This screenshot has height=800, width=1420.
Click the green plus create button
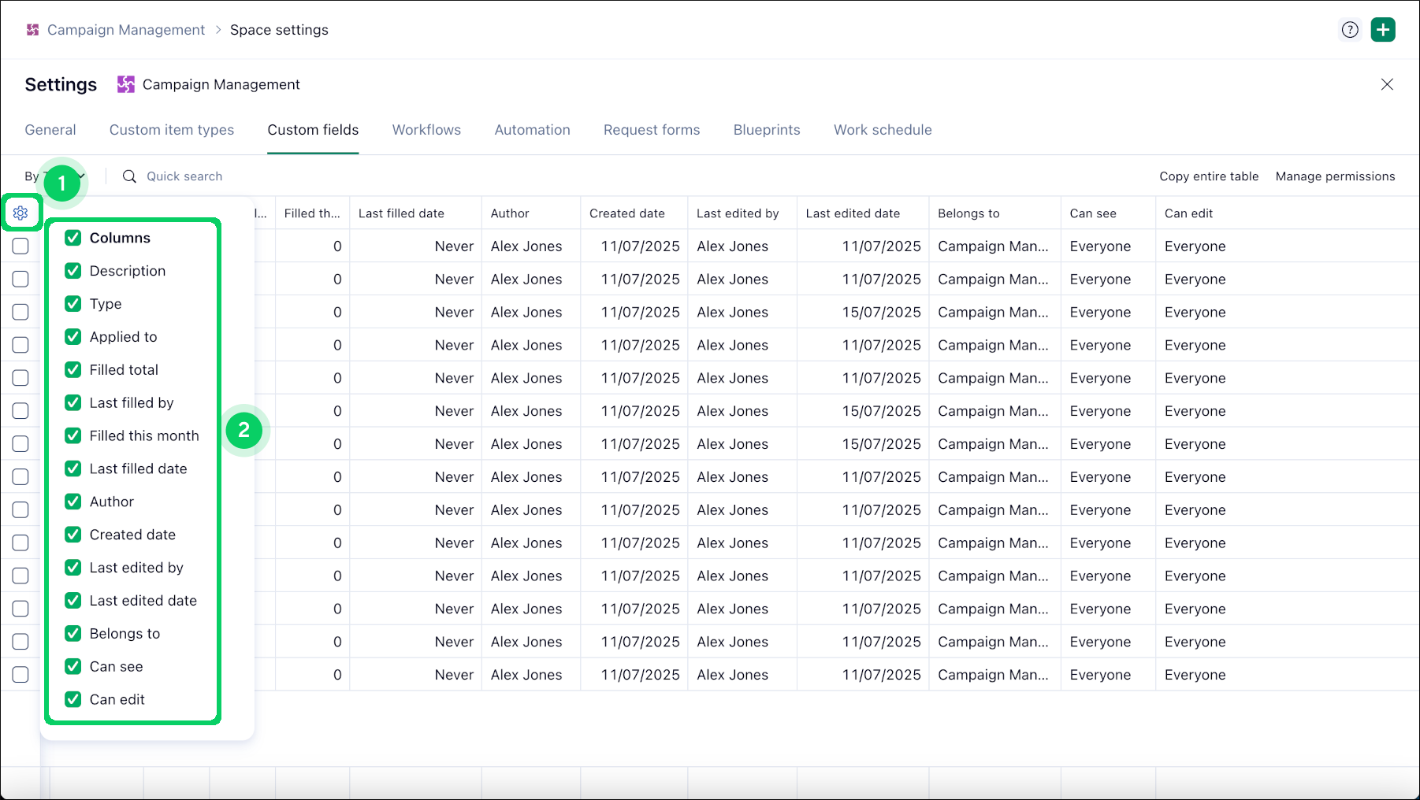(1383, 30)
